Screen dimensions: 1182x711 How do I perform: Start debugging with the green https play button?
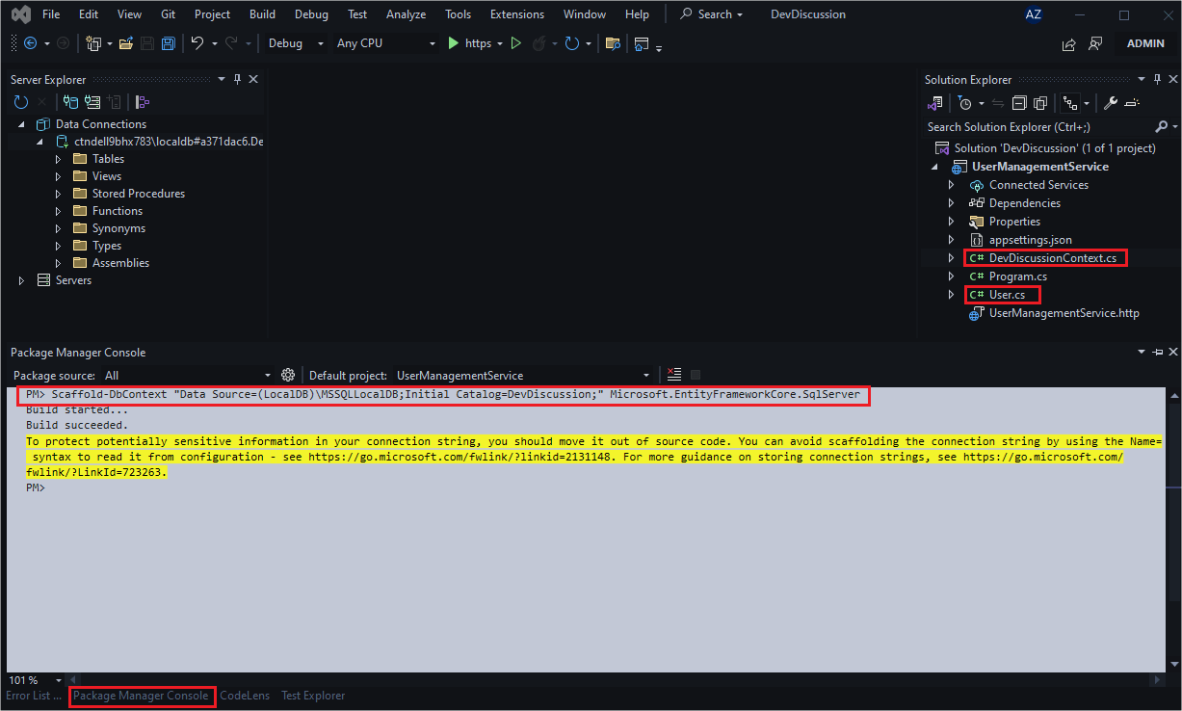click(x=453, y=43)
